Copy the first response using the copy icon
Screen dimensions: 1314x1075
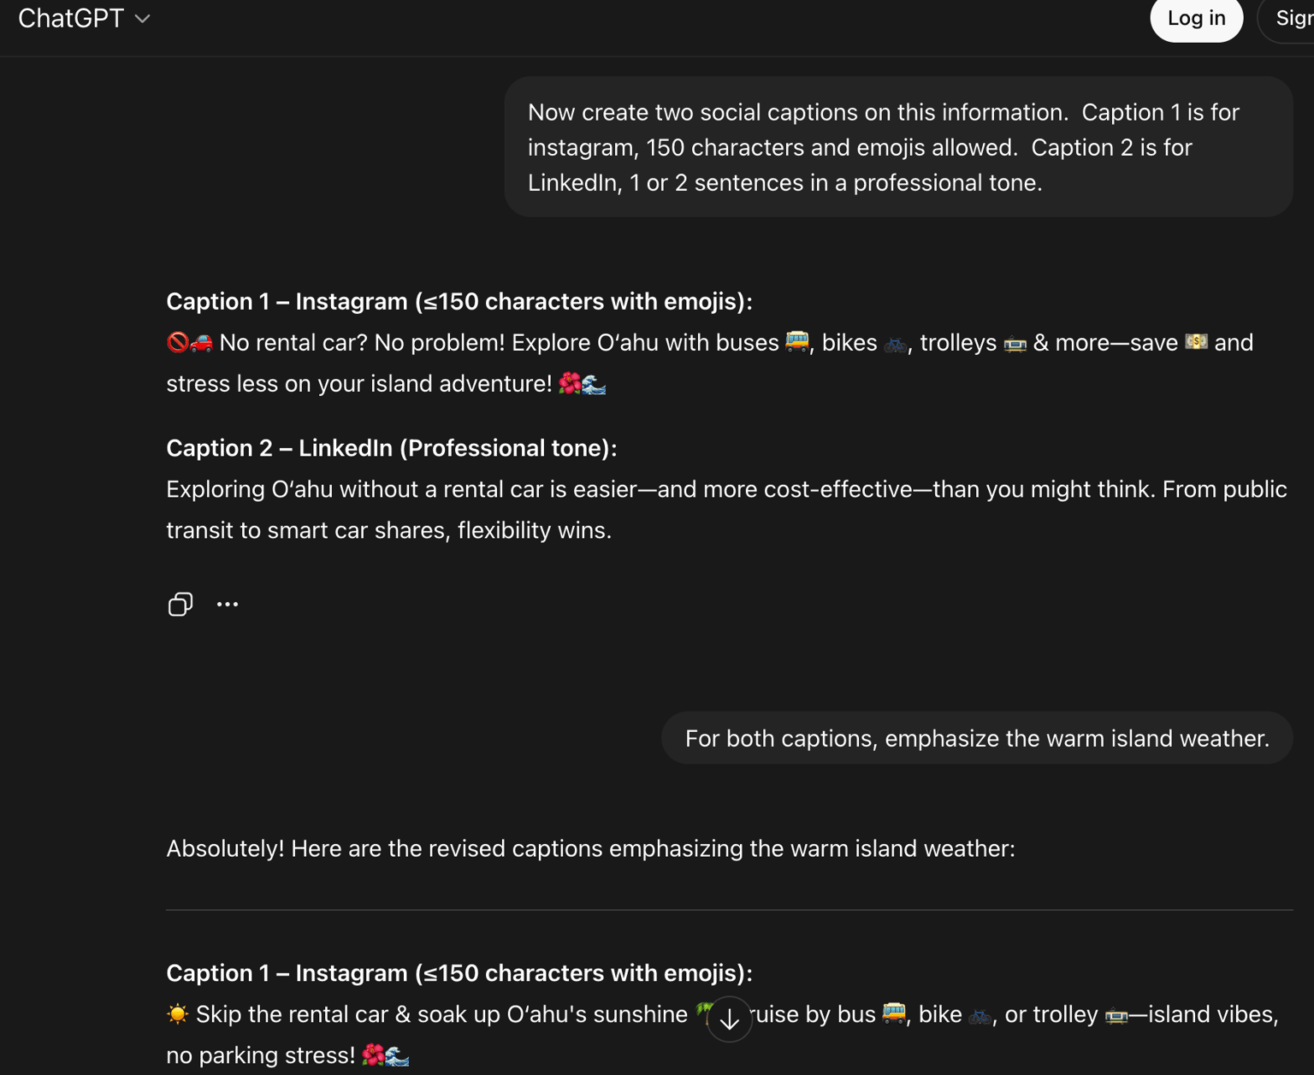[x=181, y=604]
